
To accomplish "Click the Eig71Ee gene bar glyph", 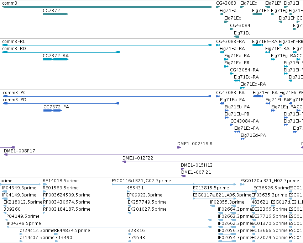I will [257, 14].
